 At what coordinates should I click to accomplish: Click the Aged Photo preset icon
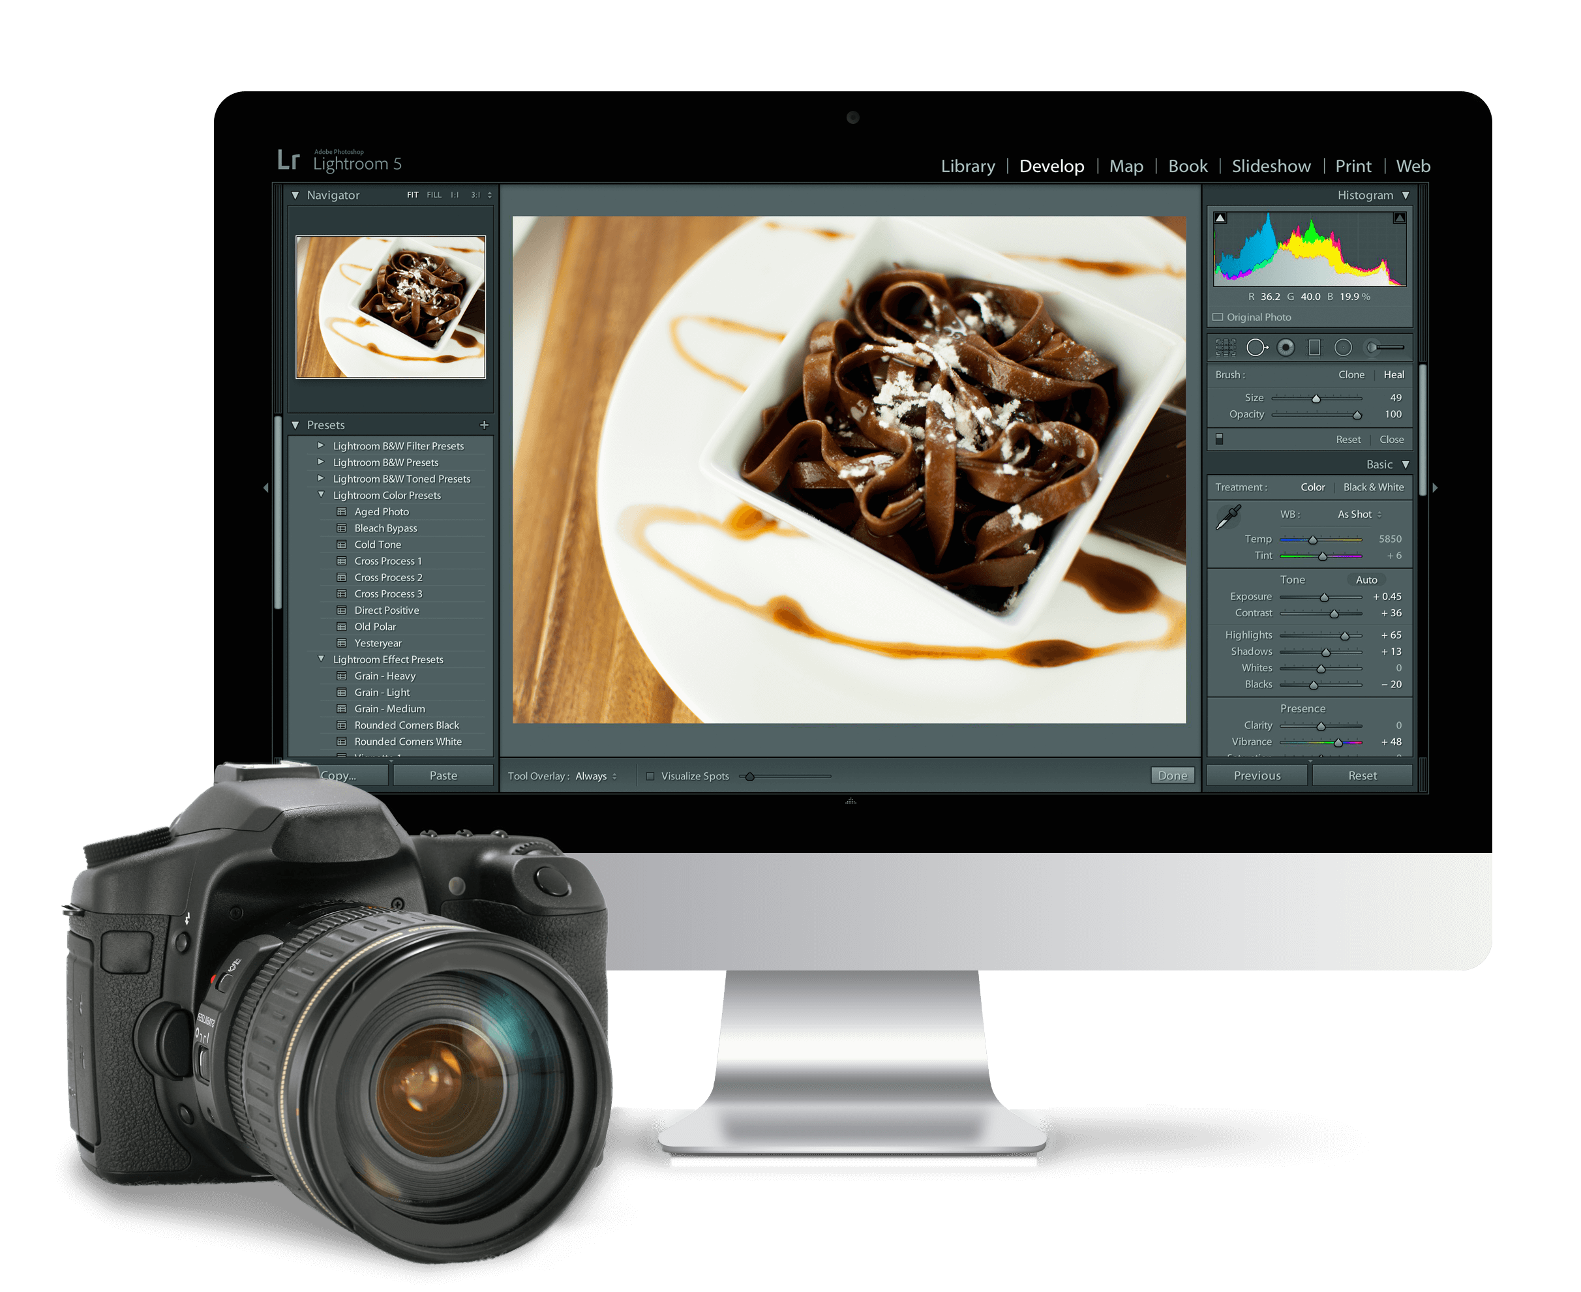(x=342, y=512)
